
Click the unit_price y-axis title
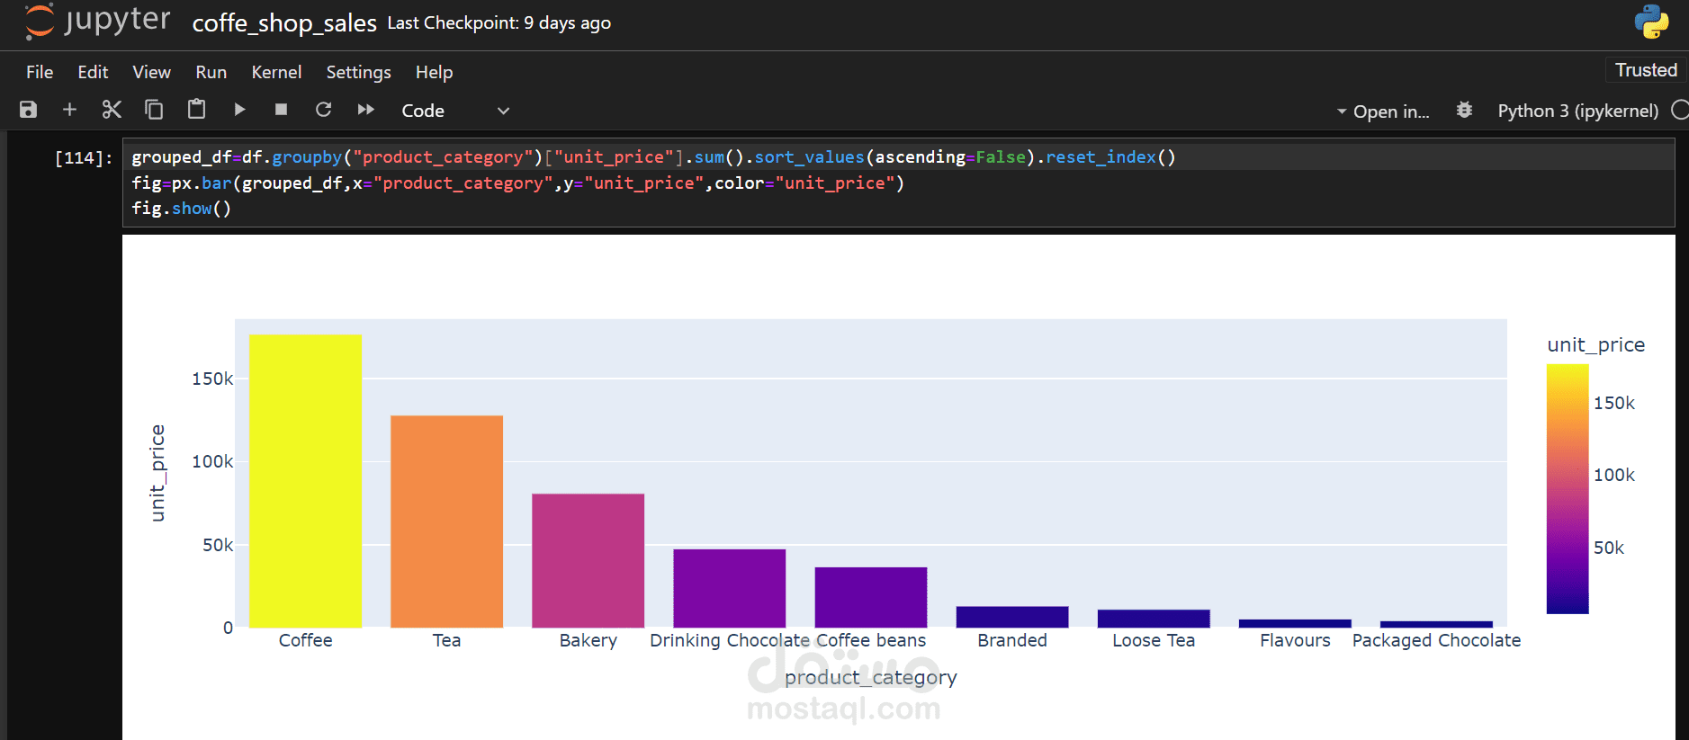coord(157,473)
